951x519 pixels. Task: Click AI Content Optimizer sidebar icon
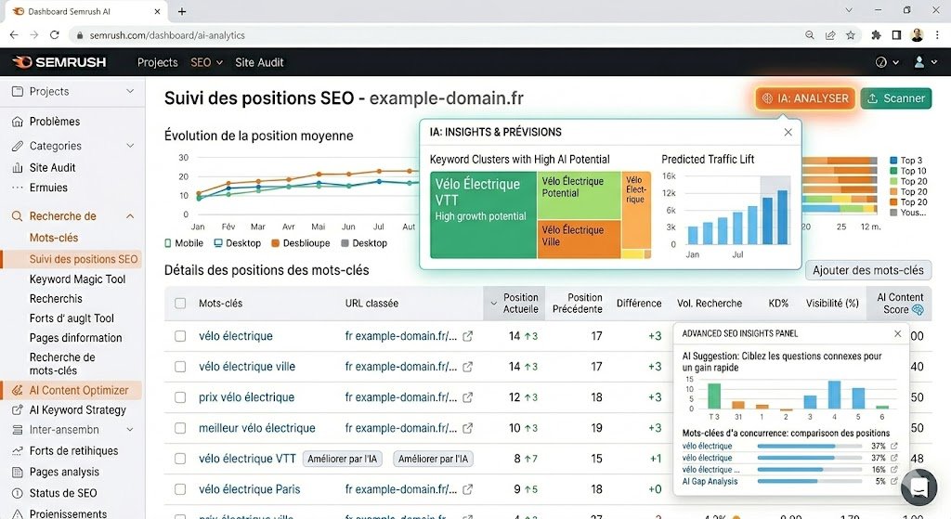click(x=18, y=391)
